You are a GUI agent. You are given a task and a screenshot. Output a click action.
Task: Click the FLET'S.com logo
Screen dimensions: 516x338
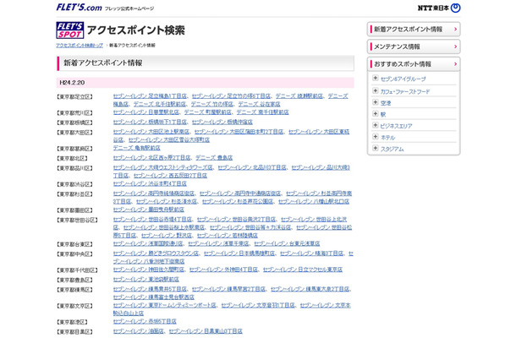click(x=79, y=8)
